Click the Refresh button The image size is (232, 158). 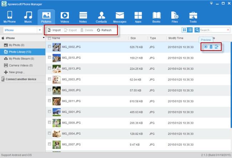pyautogui.click(x=104, y=30)
